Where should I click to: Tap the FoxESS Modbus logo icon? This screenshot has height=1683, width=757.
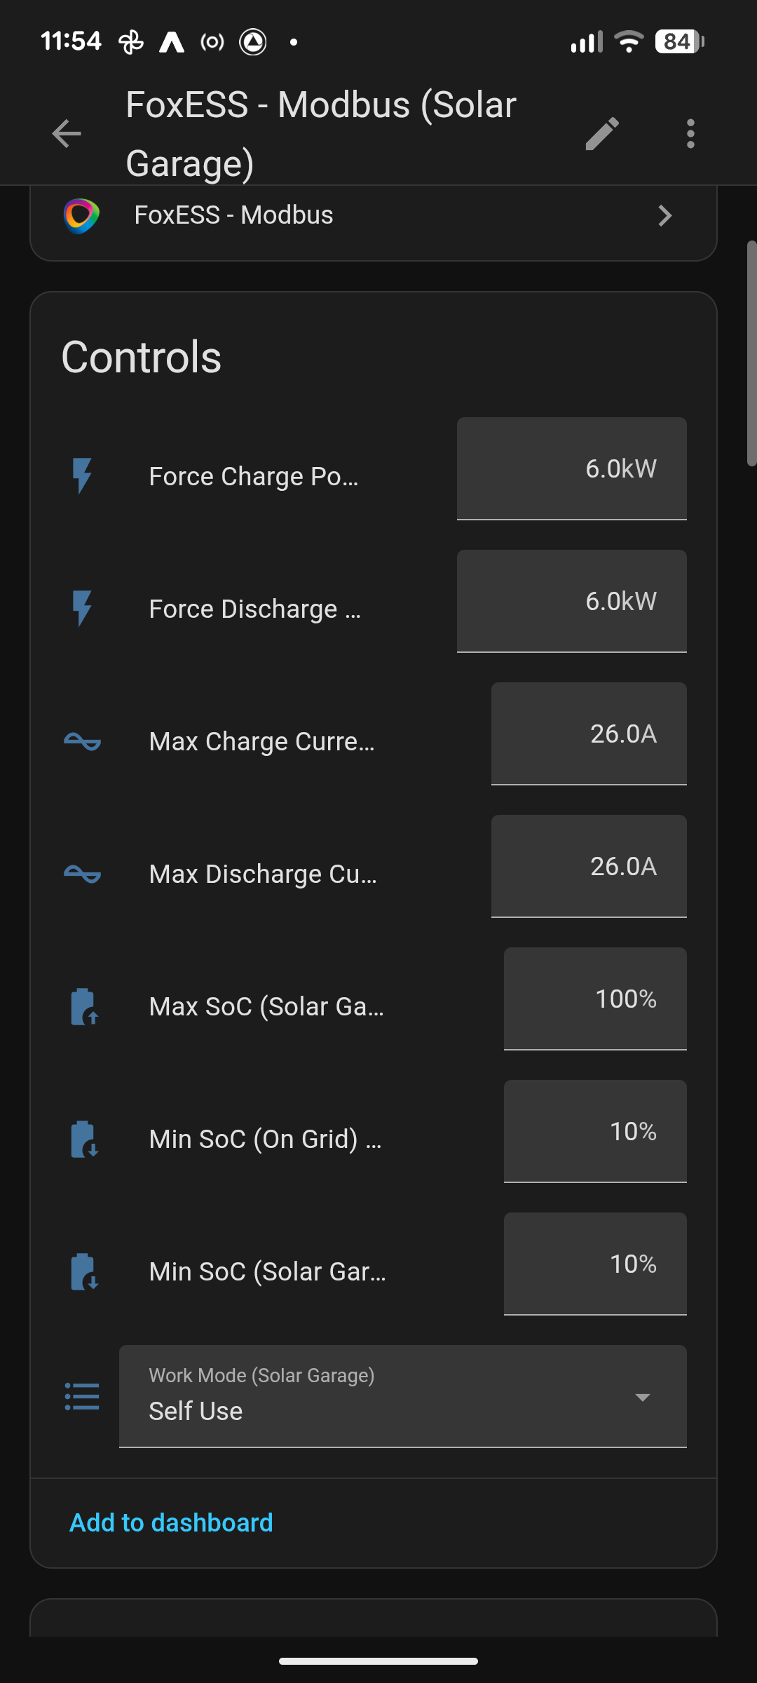(x=81, y=215)
